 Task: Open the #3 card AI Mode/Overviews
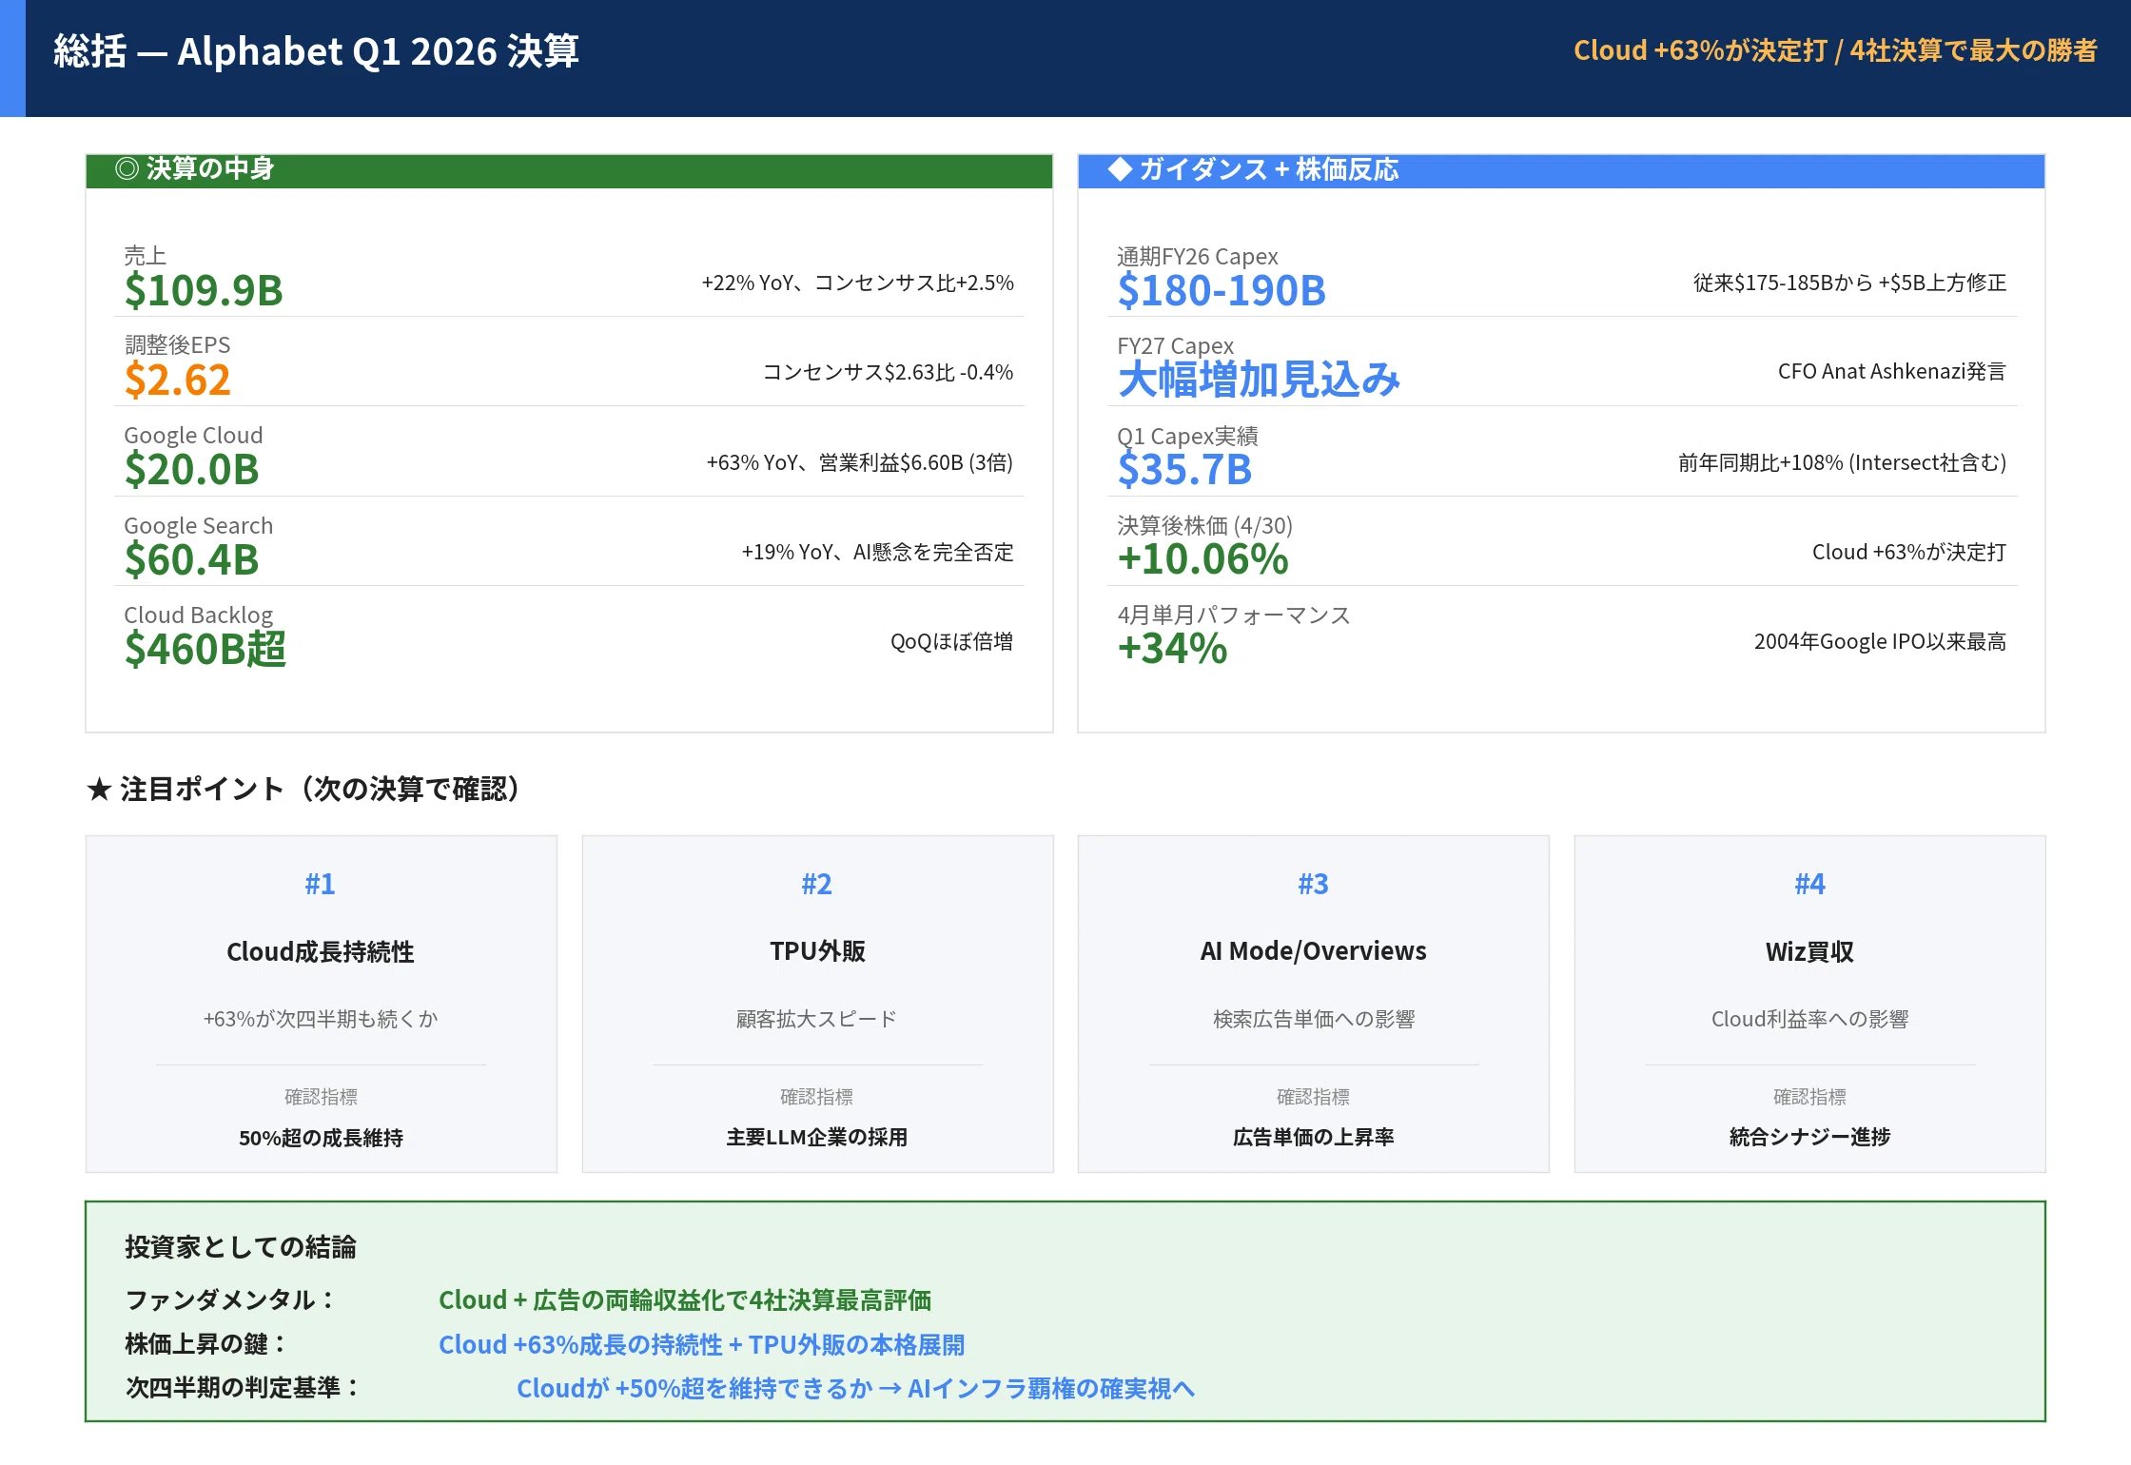(1313, 1004)
